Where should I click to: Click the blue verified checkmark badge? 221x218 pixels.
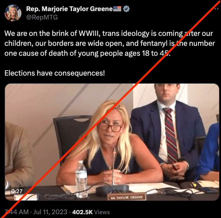[x=126, y=9]
